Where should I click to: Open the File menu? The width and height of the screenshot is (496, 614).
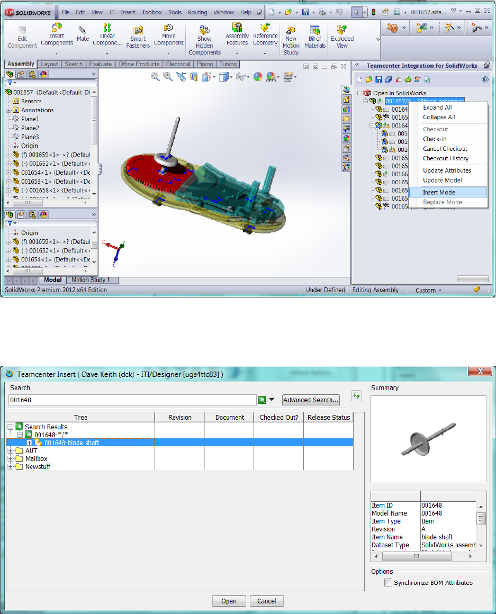pyautogui.click(x=66, y=12)
